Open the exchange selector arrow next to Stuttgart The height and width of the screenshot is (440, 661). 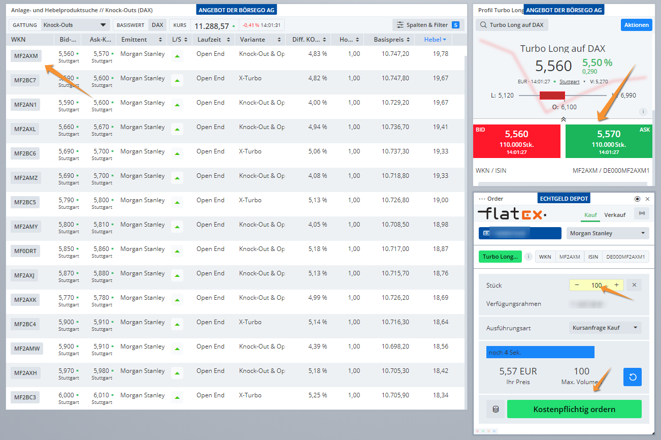(x=584, y=81)
